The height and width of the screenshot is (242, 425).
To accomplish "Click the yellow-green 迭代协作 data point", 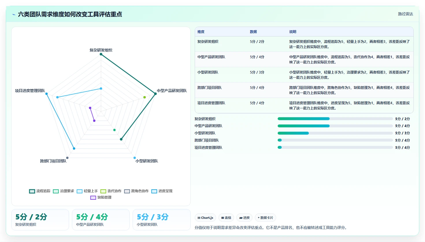I will 144,97.
